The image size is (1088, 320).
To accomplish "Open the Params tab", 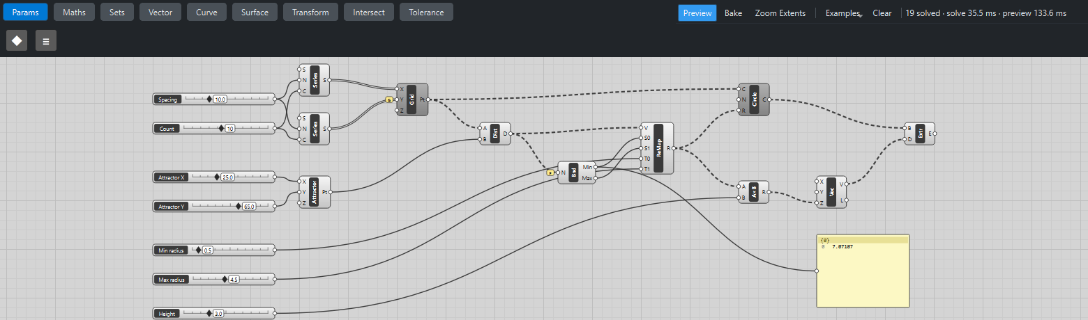I will (x=24, y=12).
